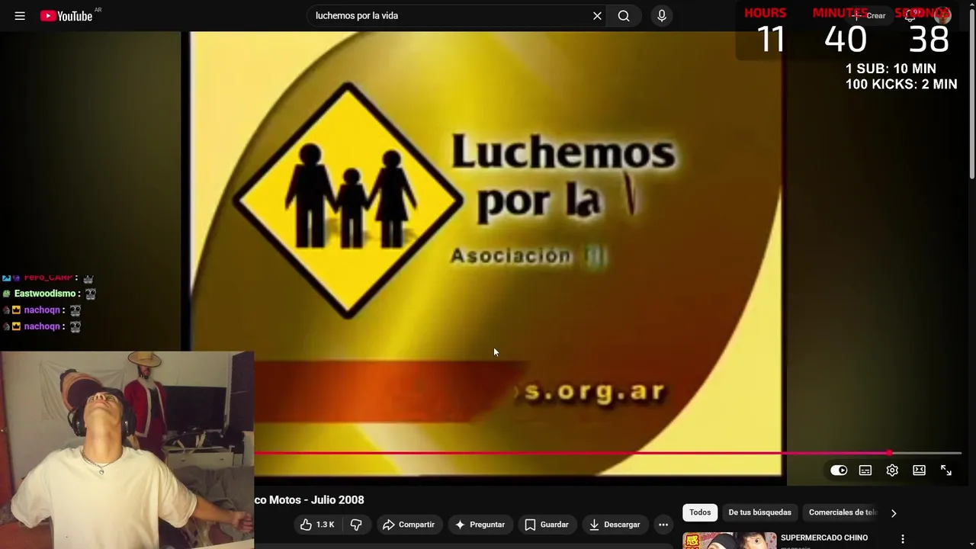Ask about the video with Preguntar

pyautogui.click(x=480, y=525)
